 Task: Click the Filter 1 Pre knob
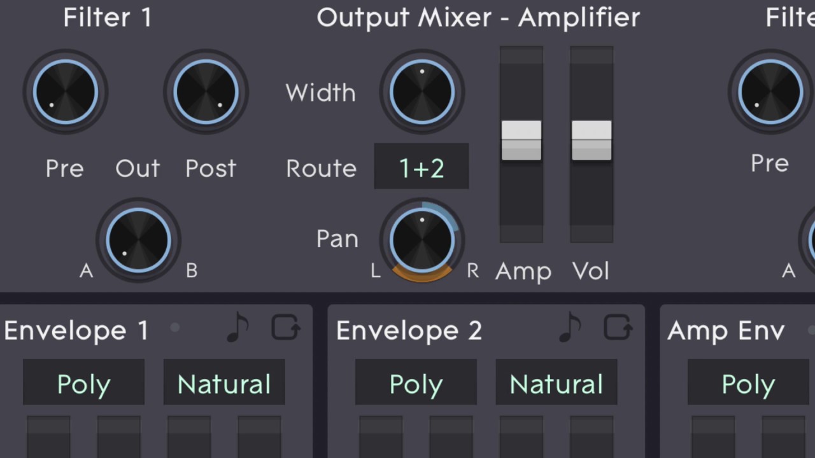coord(66,92)
